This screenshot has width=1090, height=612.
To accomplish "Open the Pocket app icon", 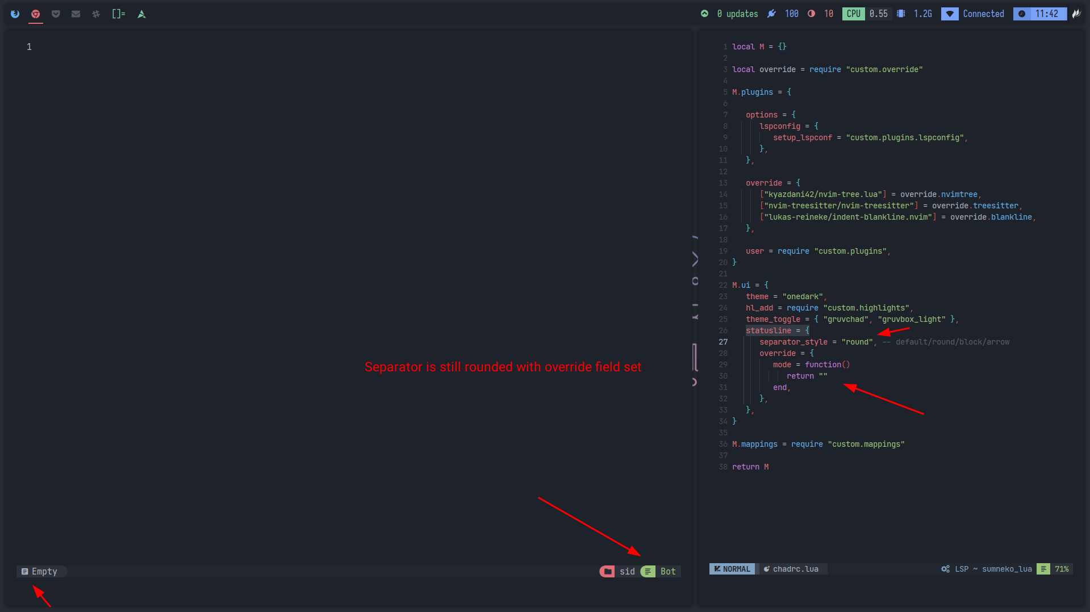I will [x=56, y=14].
